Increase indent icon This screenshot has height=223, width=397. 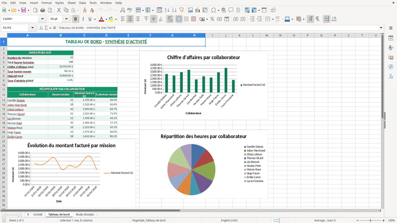(x=252, y=19)
